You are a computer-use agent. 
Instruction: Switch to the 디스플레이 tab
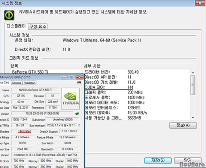tap(16, 26)
